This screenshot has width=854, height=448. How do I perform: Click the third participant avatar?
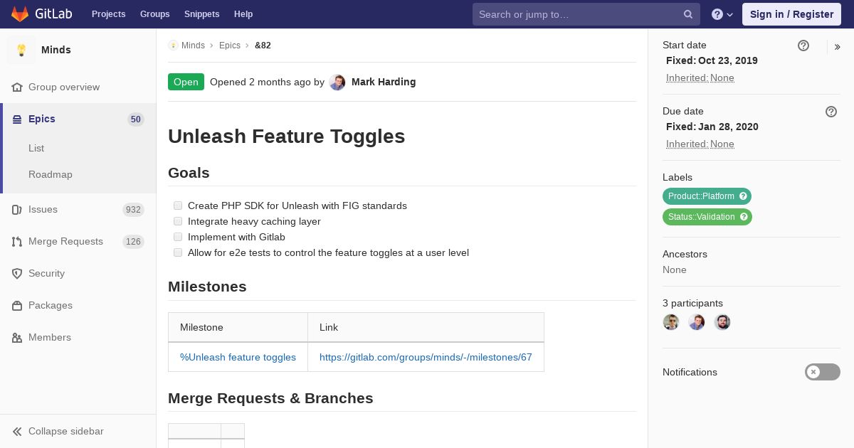tap(722, 322)
